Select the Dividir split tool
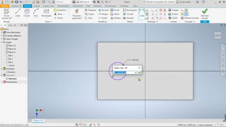 (103, 18)
